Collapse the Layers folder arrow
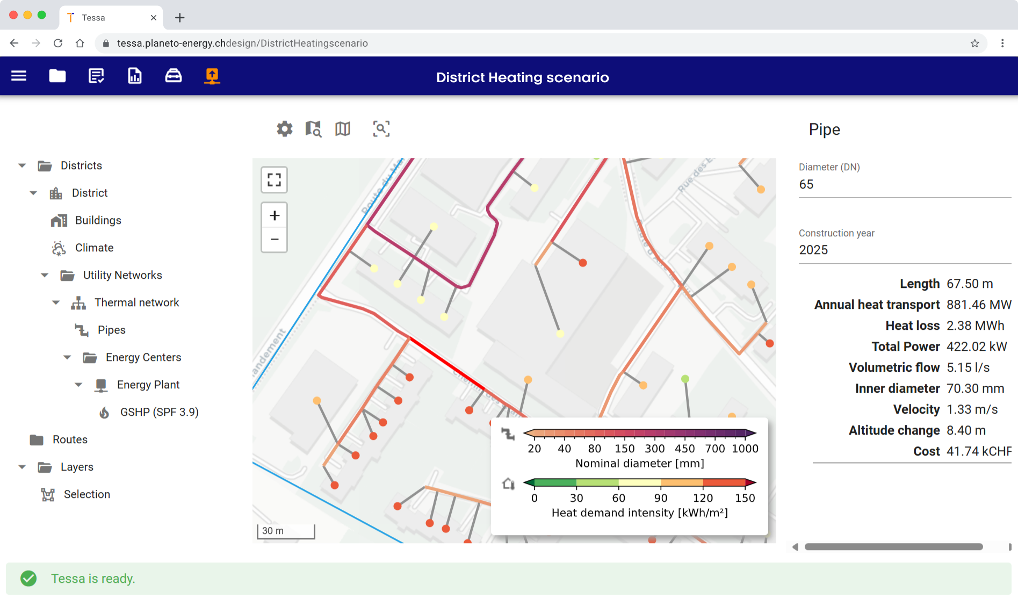This screenshot has height=599, width=1018. [22, 467]
